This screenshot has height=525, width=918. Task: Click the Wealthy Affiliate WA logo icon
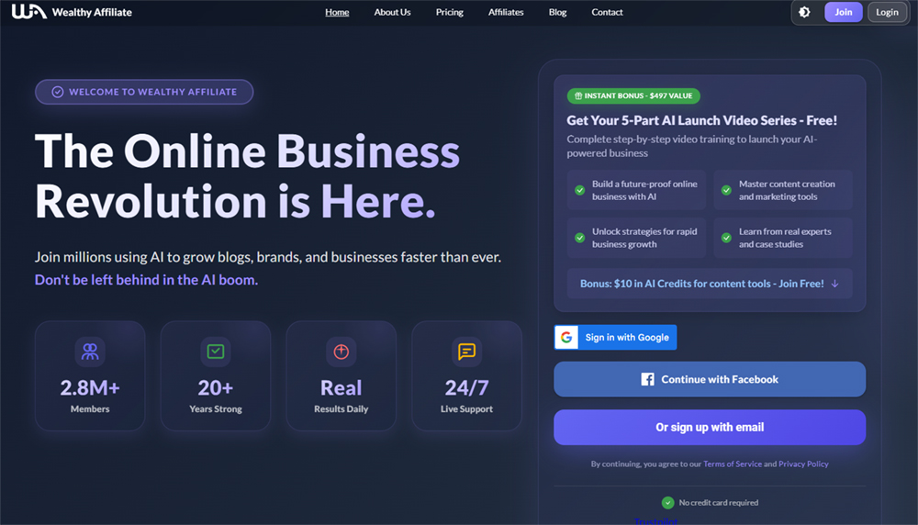click(29, 12)
